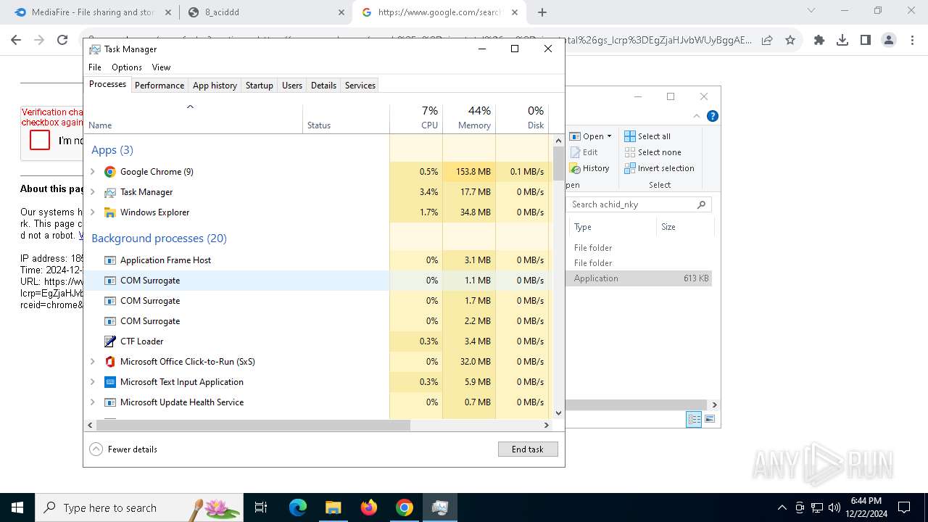Viewport: 928px width, 522px height.
Task: Click Invert selection in Explorer ribbon
Action: click(659, 168)
